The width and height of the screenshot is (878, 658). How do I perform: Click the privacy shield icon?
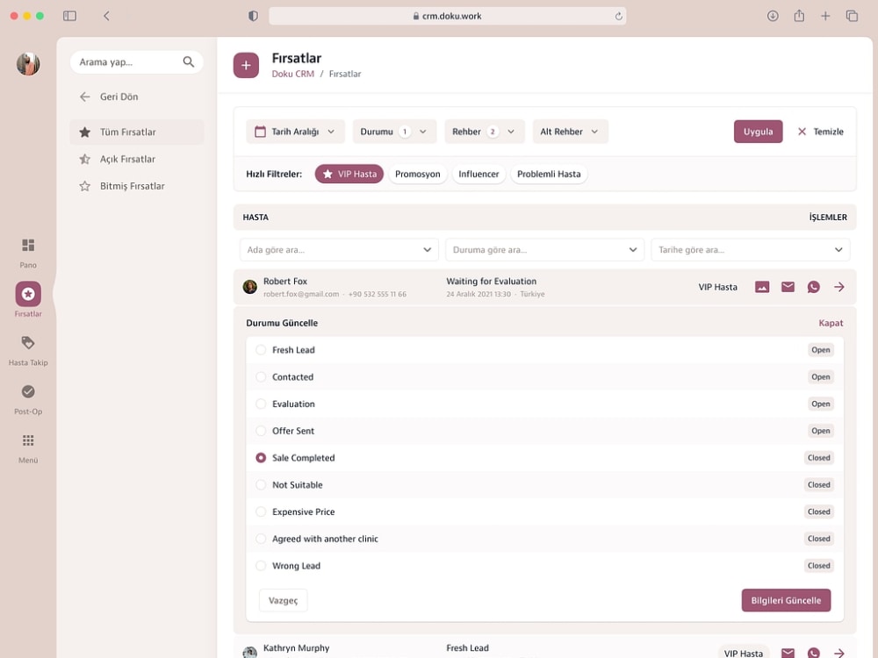pyautogui.click(x=253, y=16)
